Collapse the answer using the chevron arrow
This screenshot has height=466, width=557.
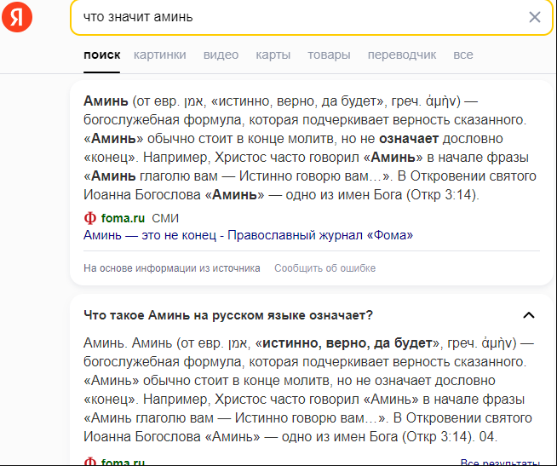point(528,315)
